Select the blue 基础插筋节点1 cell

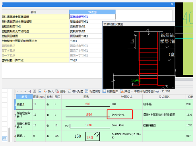[x=92, y=17]
